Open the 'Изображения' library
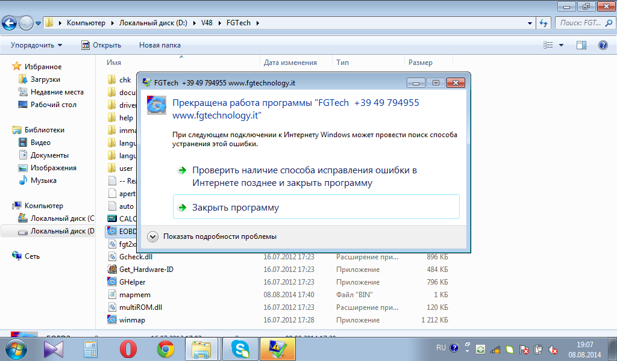The width and height of the screenshot is (617, 361). point(53,168)
